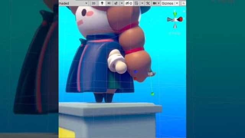This screenshot has height=138, width=245.
Task: Open the effects options dropdown arrow
Action: pos(122,3)
